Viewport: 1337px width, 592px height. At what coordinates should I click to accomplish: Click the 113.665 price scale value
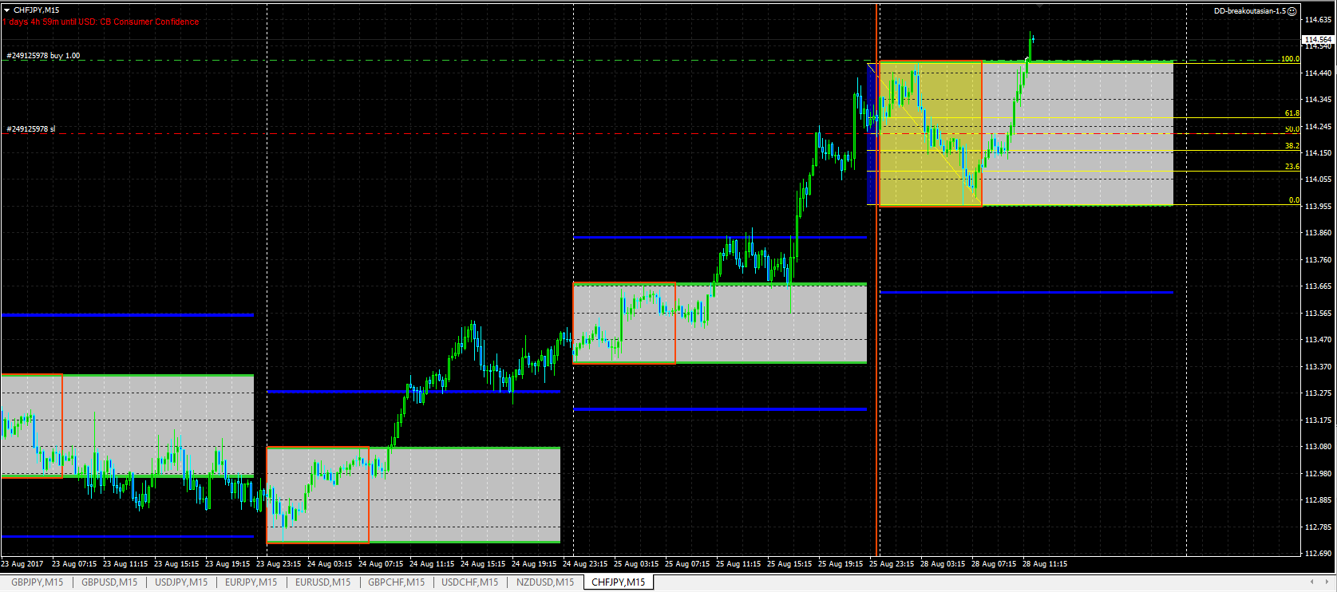1318,286
